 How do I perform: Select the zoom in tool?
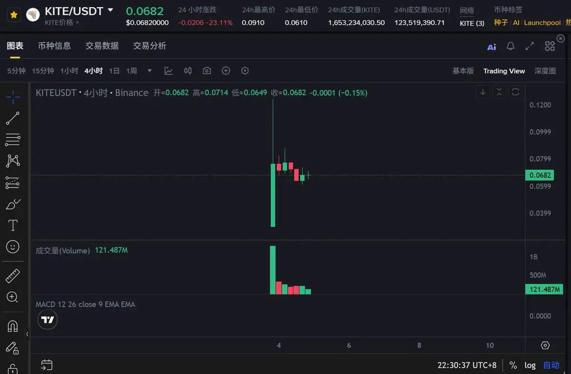pos(13,297)
